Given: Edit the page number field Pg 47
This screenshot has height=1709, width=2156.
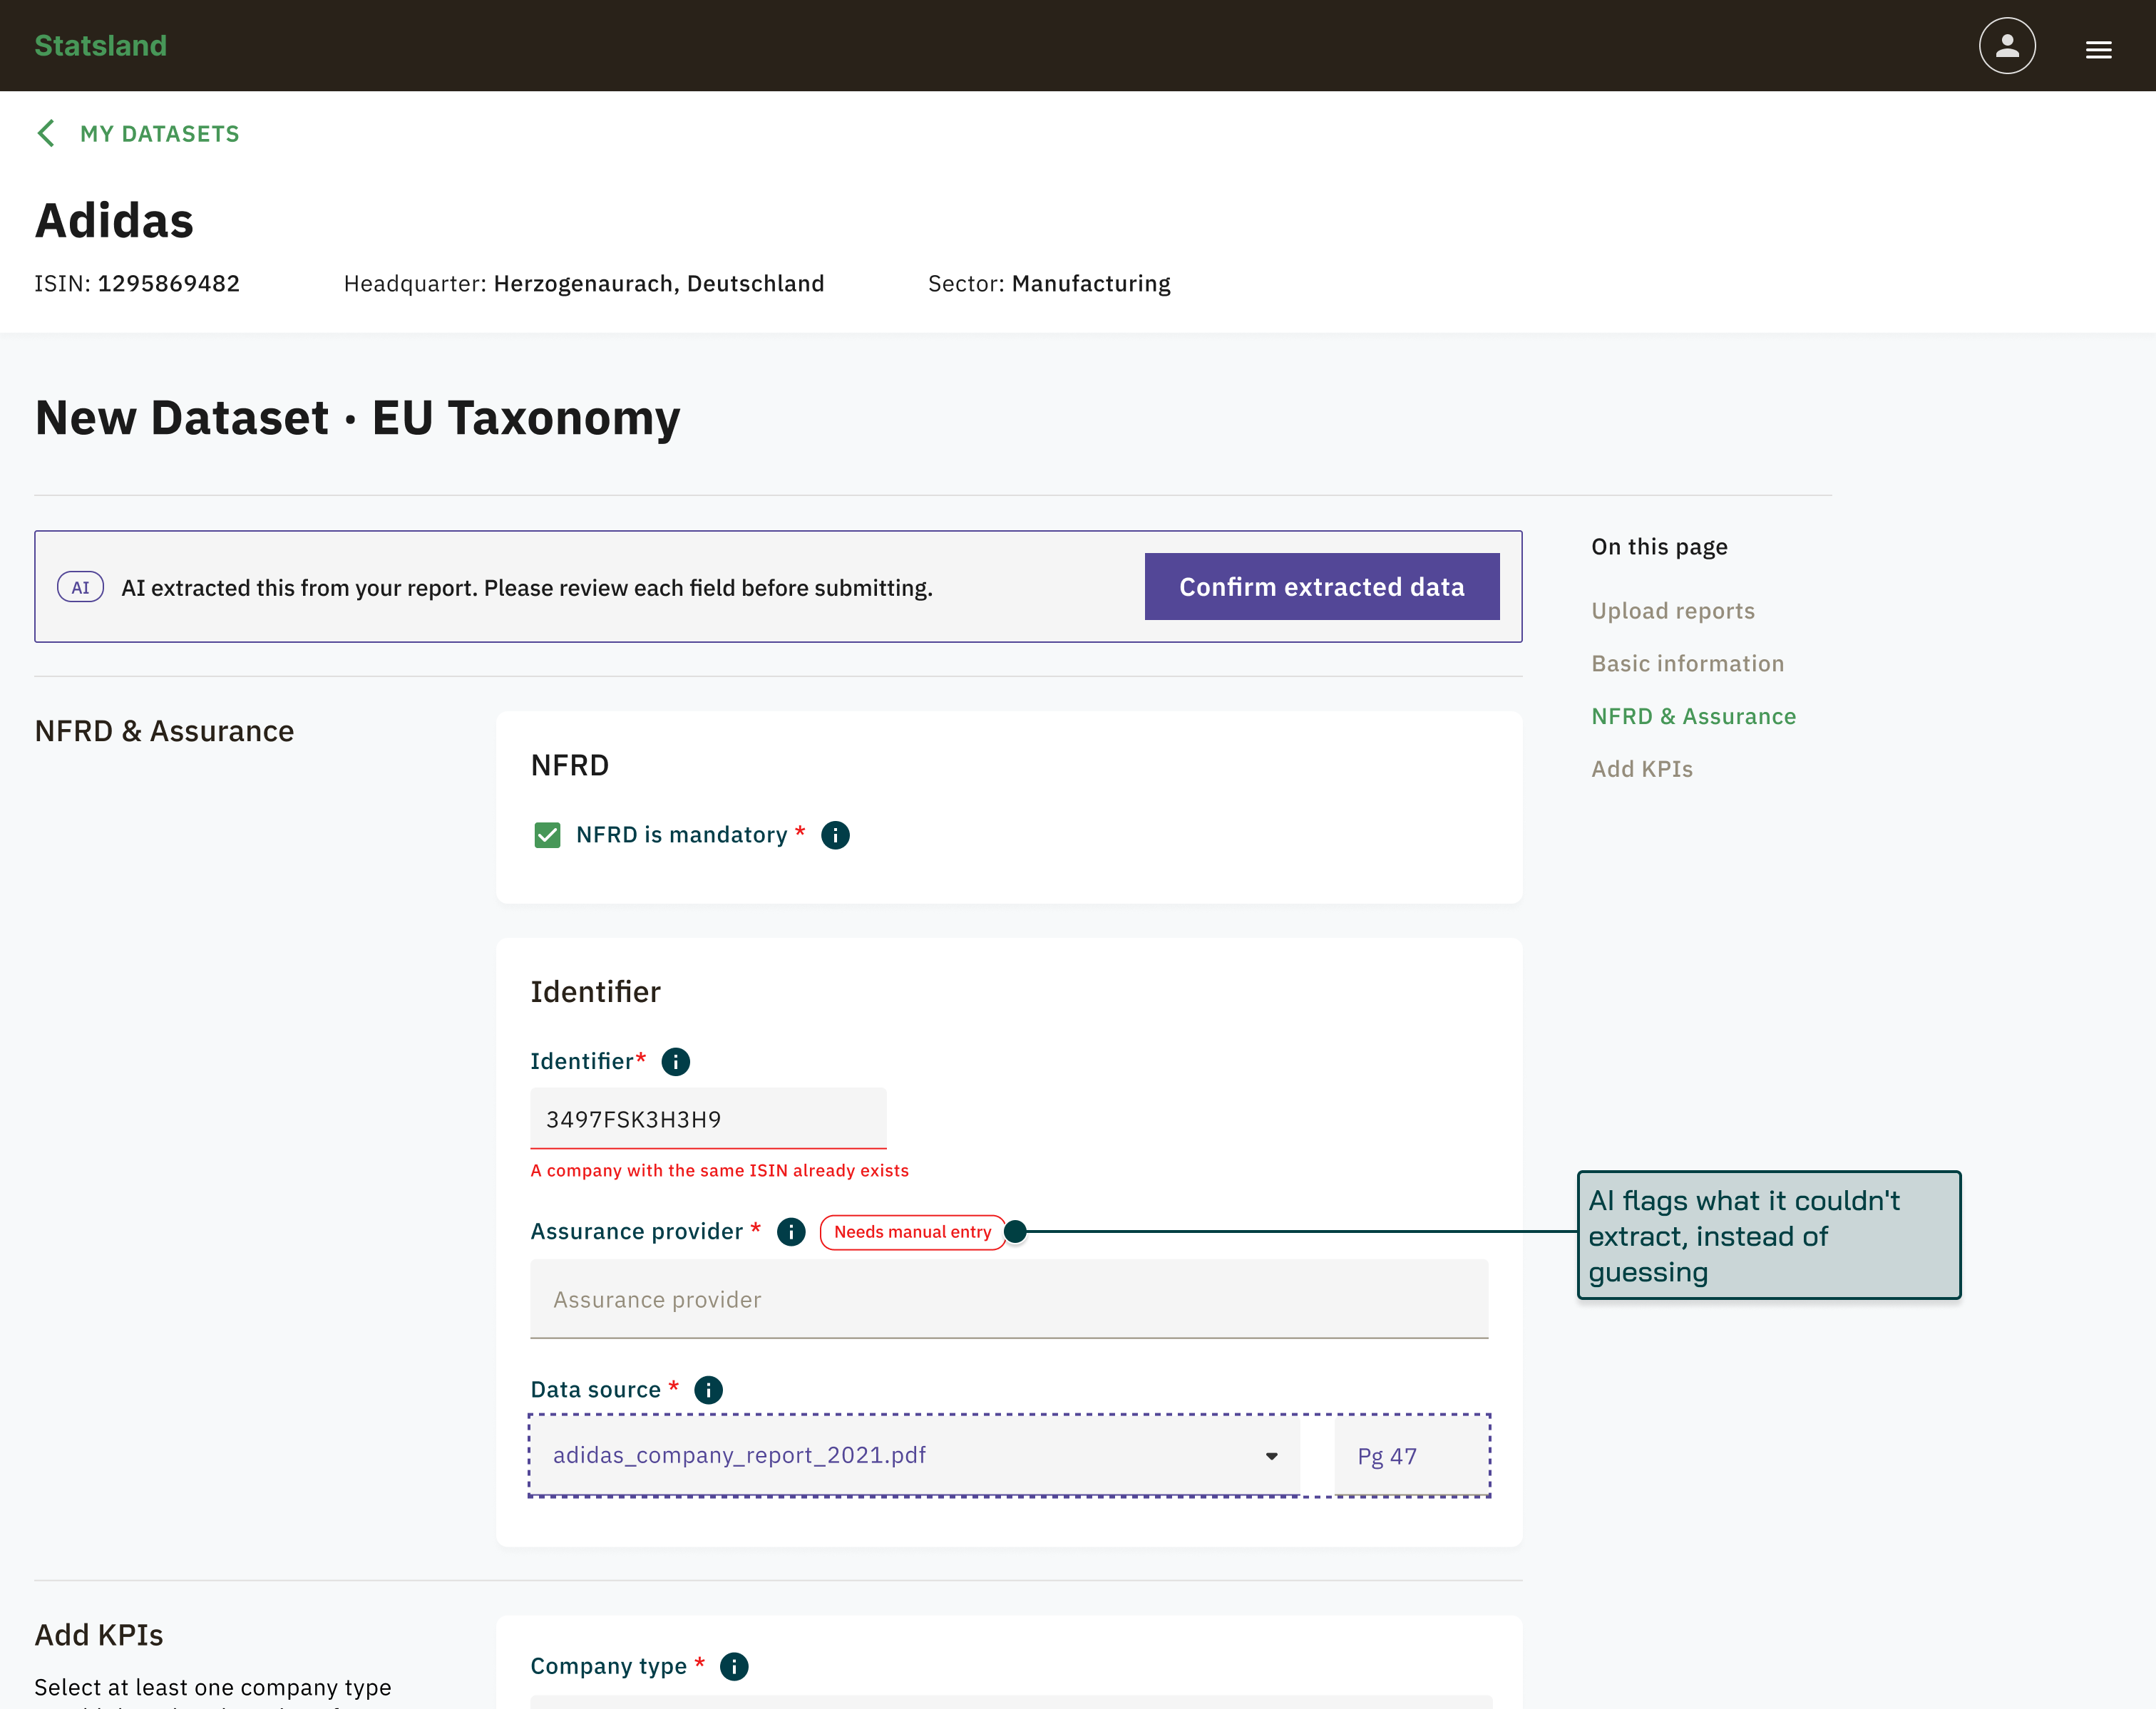Looking at the screenshot, I should [x=1410, y=1456].
